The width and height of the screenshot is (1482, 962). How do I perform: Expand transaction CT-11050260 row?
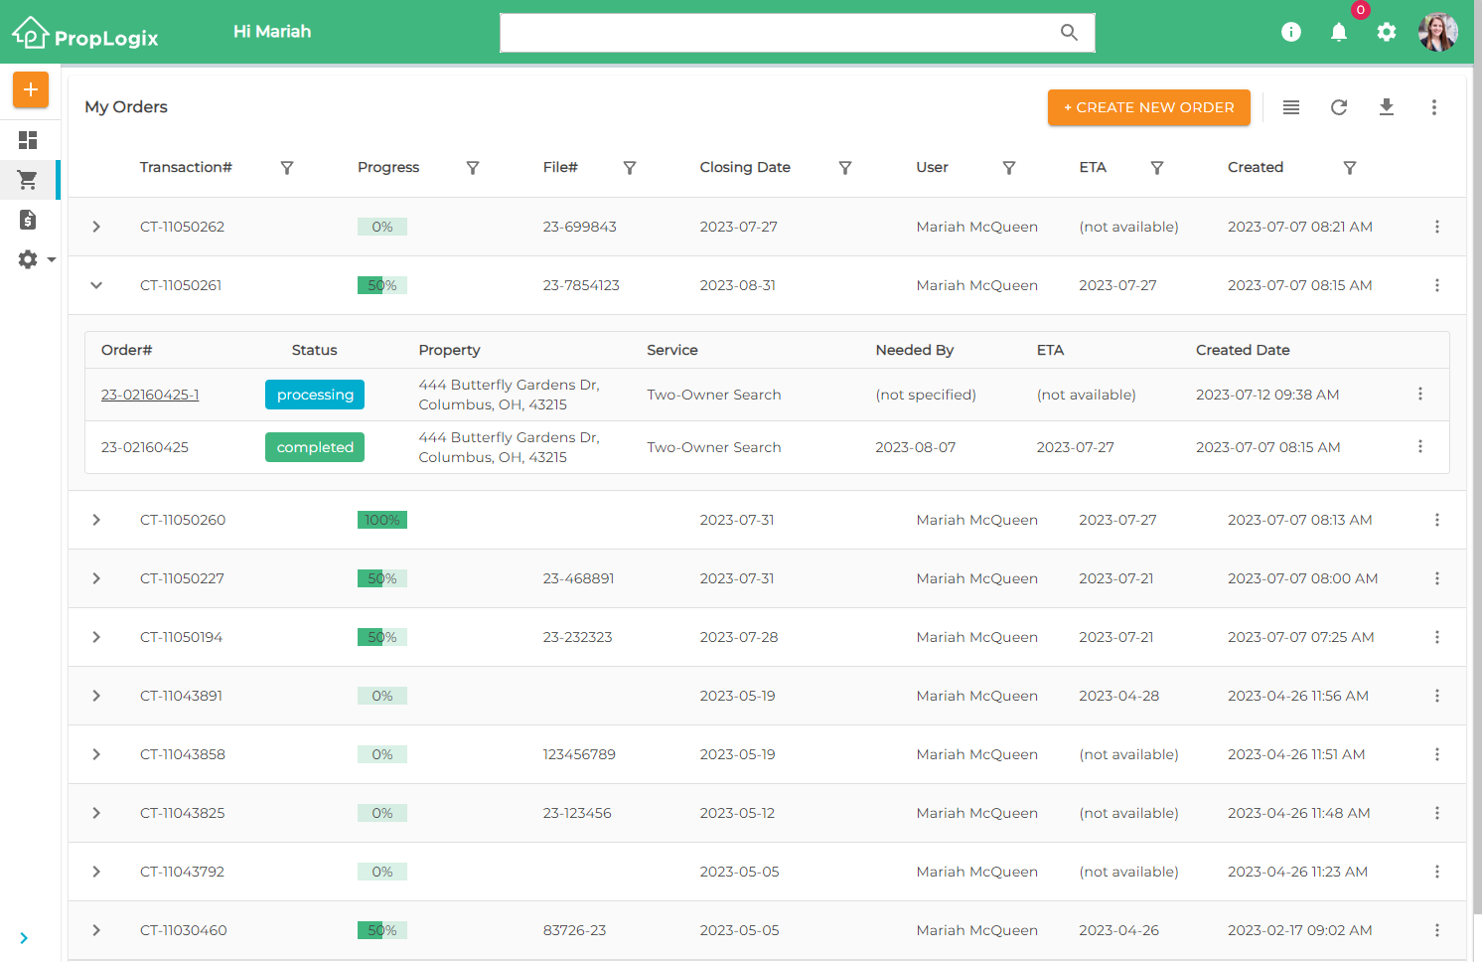(x=96, y=520)
